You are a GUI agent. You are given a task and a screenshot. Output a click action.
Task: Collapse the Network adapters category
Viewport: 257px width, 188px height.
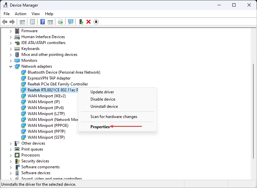(11, 66)
